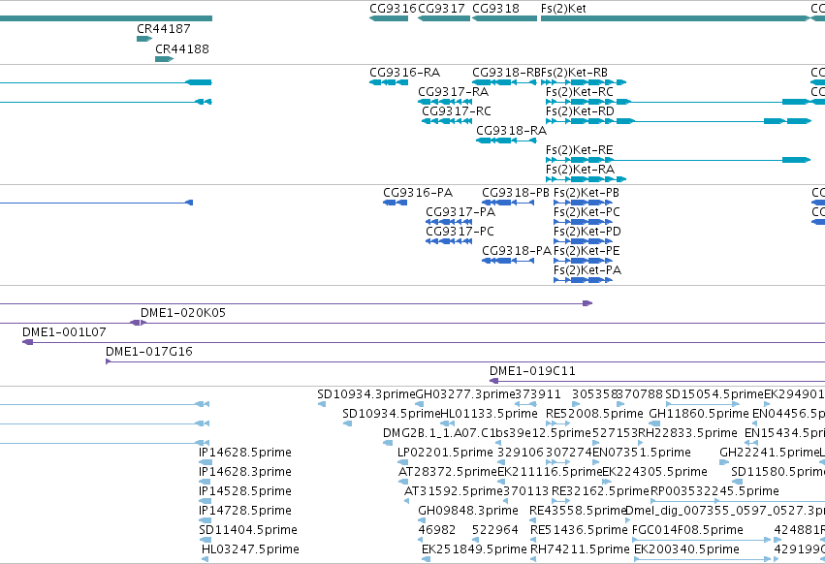Click EST EK200340.5prime
The height and width of the screenshot is (564, 825).
pos(703,559)
